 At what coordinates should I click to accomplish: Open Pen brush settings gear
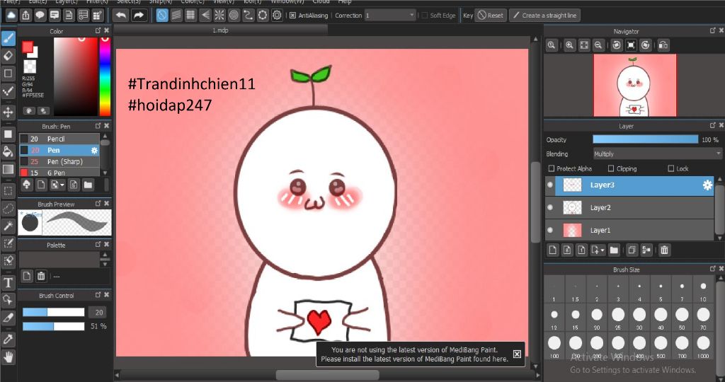[x=94, y=150]
